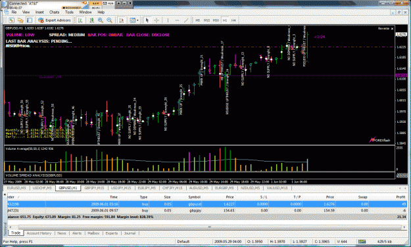Select the H1 timeframe button
The image size is (411, 247).
click(x=225, y=20)
